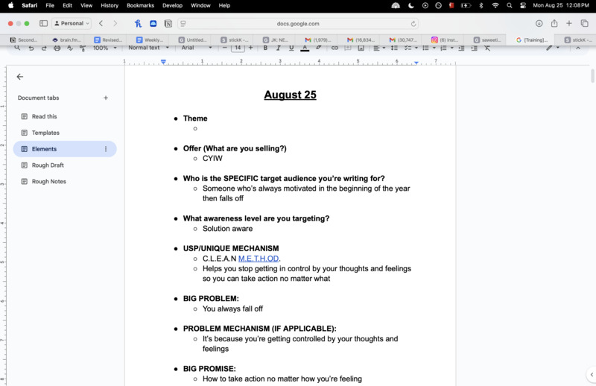Expand the bulleted list options arrow
This screenshot has width=596, height=386.
pyautogui.click(x=434, y=48)
